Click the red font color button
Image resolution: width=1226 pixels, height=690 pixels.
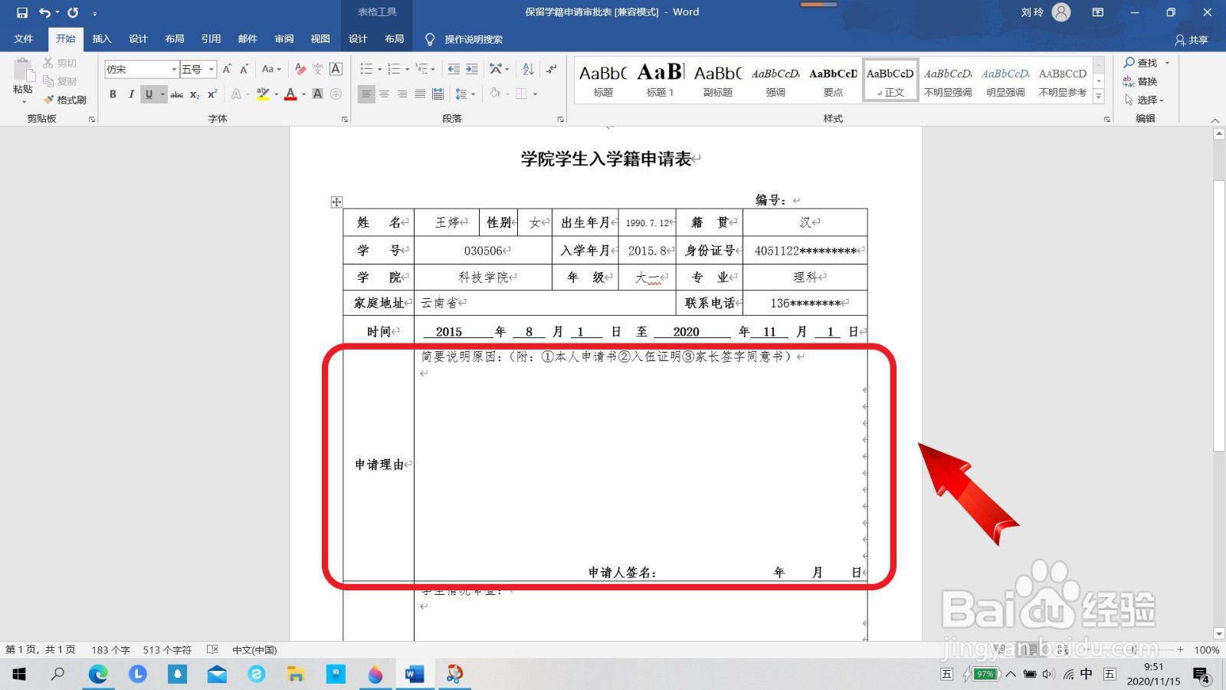pos(290,94)
